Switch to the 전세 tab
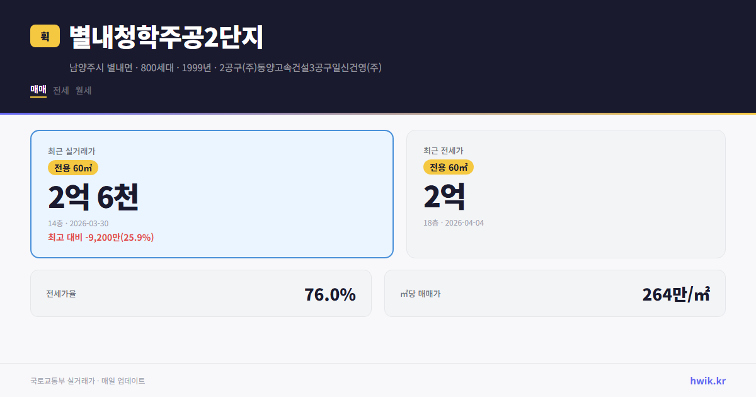The width and height of the screenshot is (756, 397). point(61,90)
